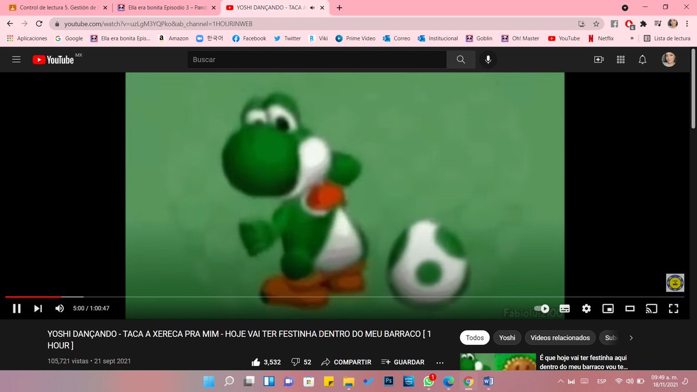The image size is (697, 392).
Task: Click the address bar URL
Action: tap(158, 24)
